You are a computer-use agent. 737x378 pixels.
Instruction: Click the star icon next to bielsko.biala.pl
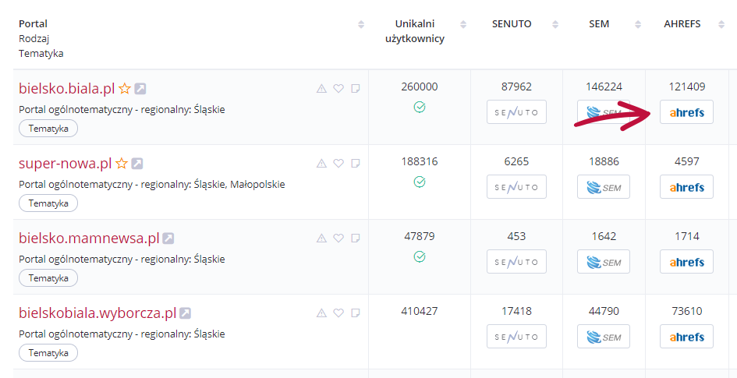(x=125, y=88)
